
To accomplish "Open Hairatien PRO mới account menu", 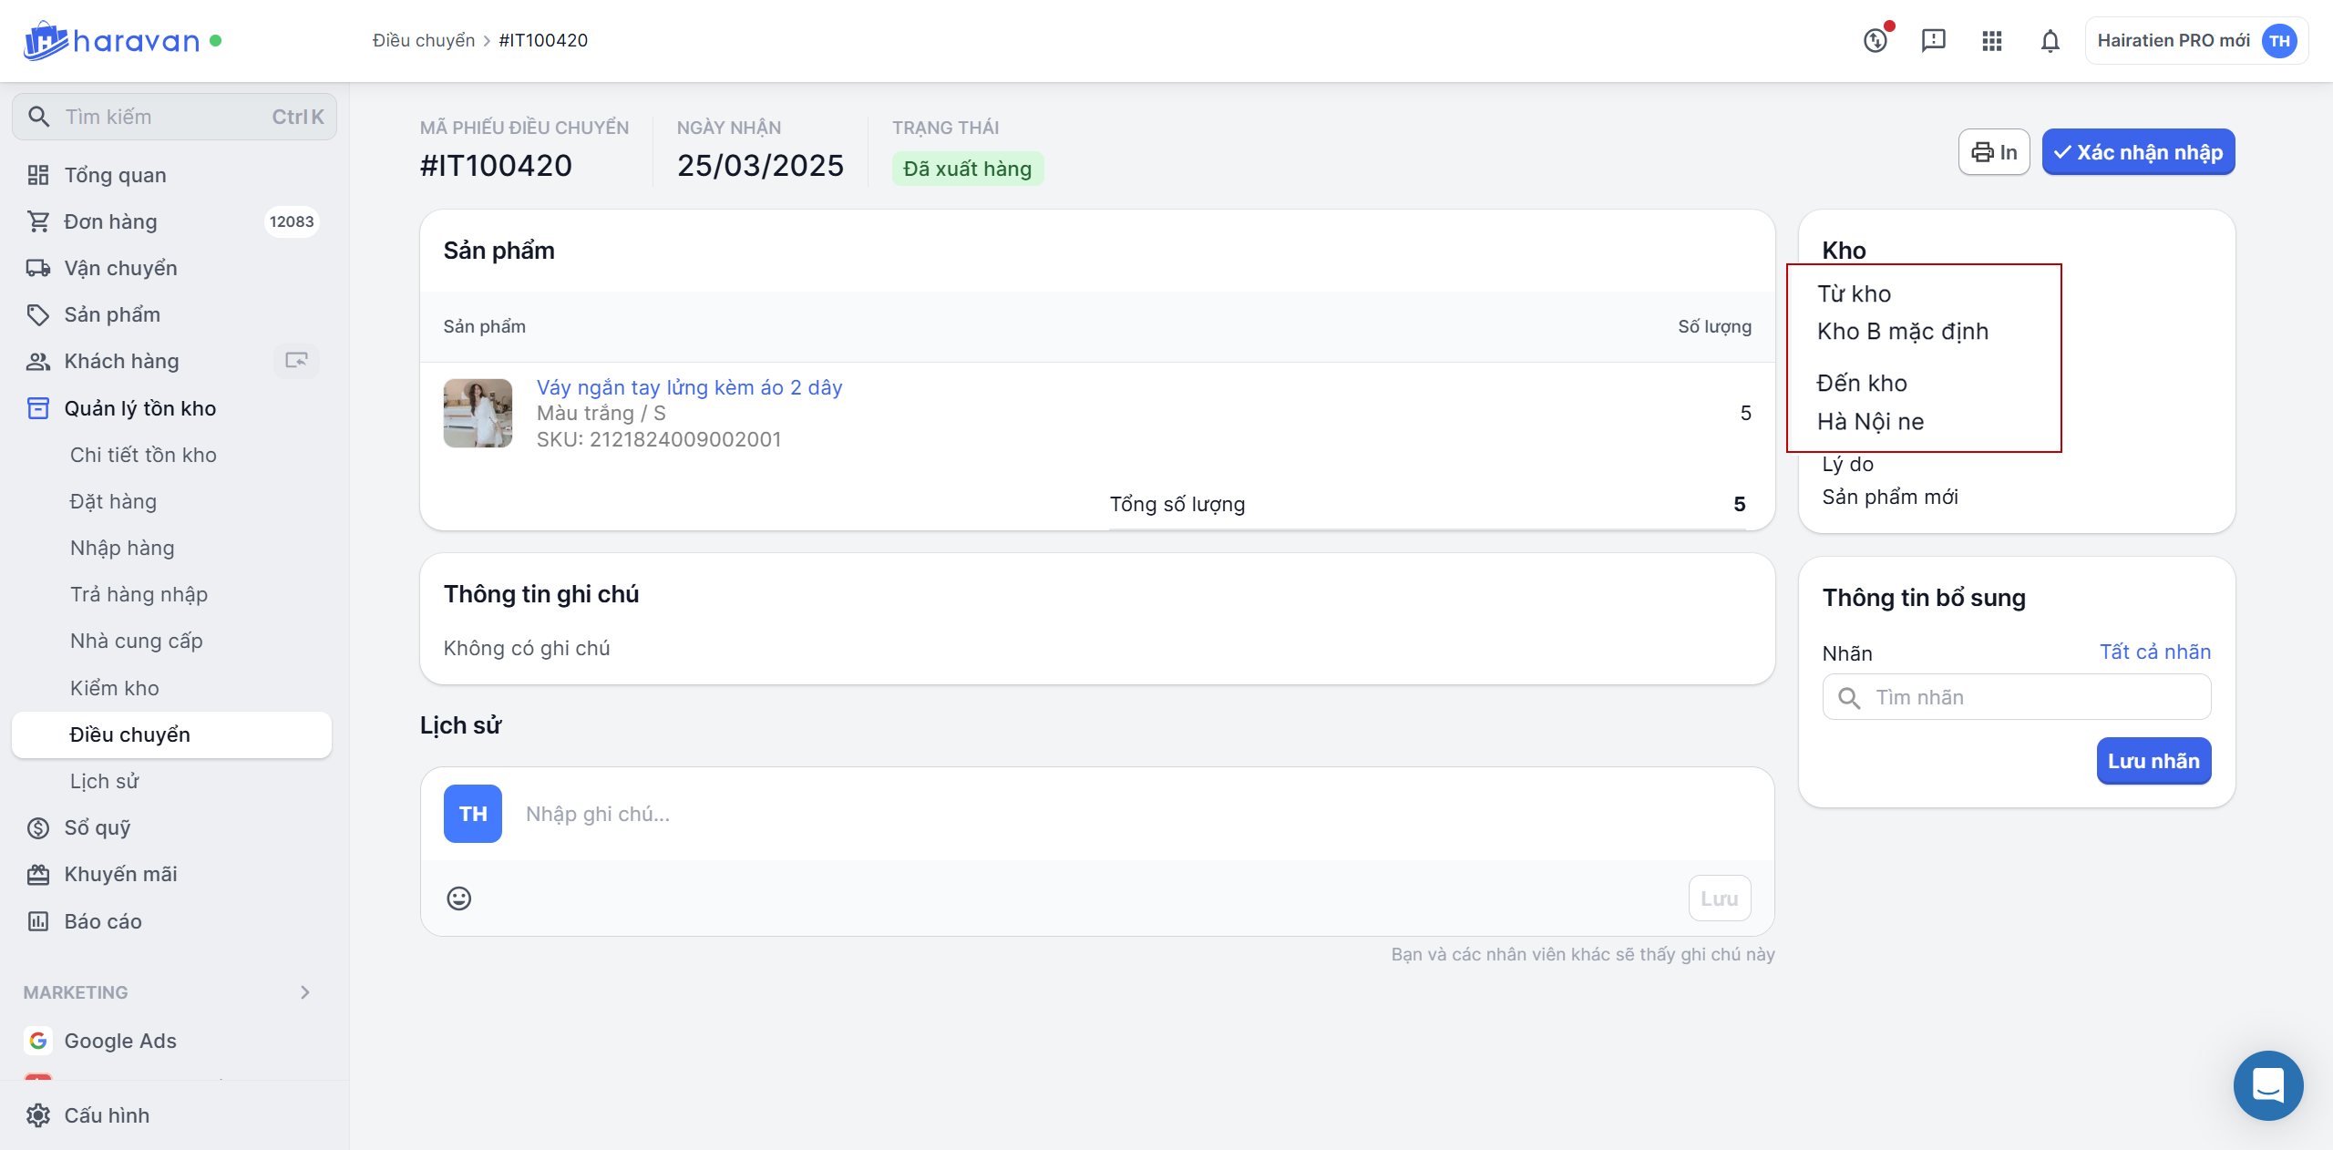I will (x=2196, y=41).
